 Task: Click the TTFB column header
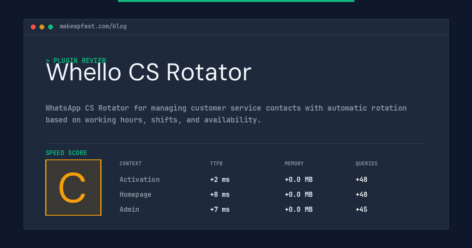click(x=216, y=164)
